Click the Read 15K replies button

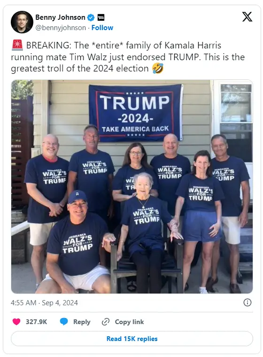pos(132,339)
